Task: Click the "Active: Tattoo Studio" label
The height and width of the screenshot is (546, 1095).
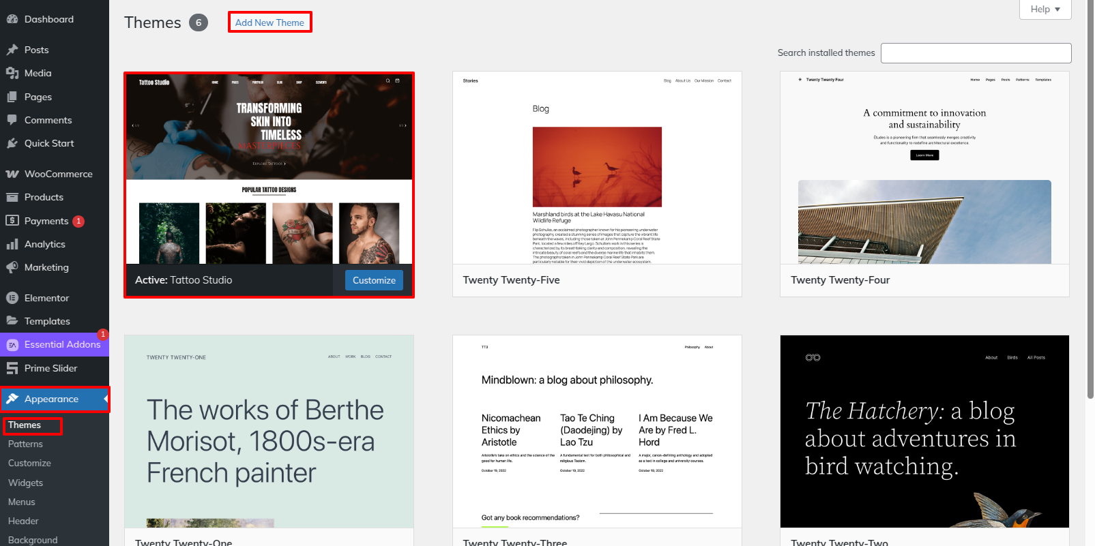Action: coord(184,280)
